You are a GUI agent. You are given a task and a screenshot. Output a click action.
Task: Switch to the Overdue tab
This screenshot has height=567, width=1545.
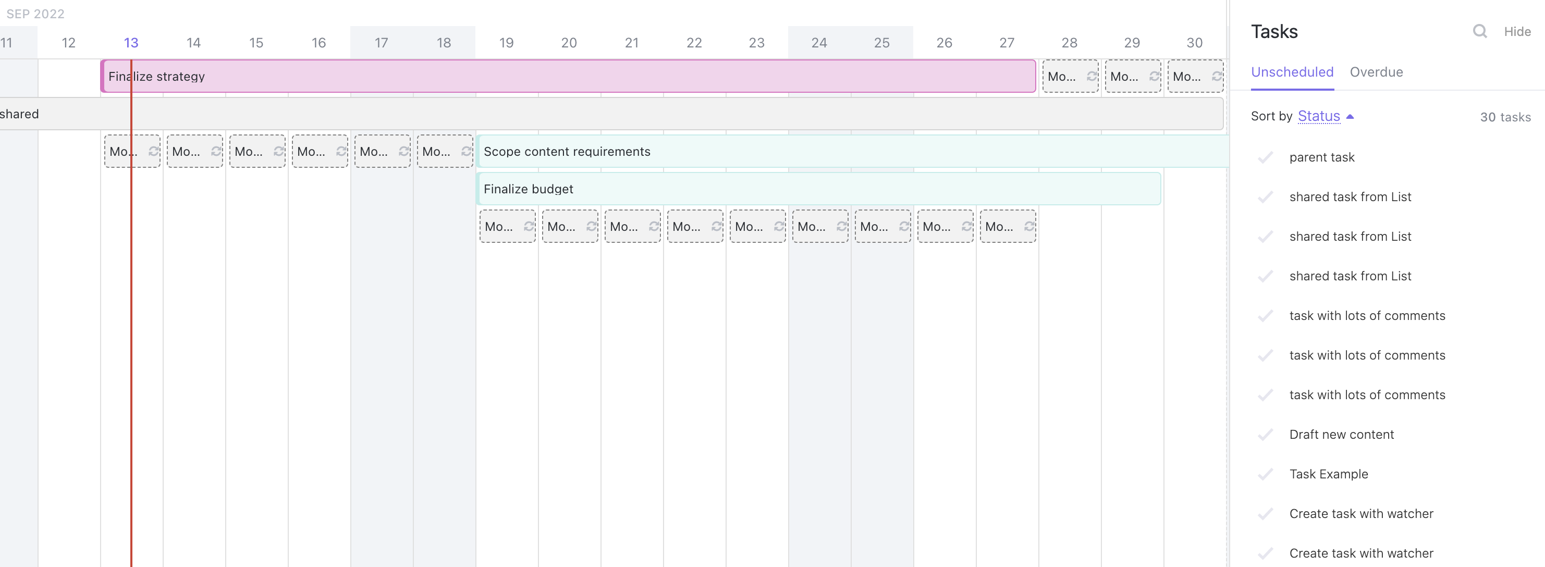(x=1376, y=72)
